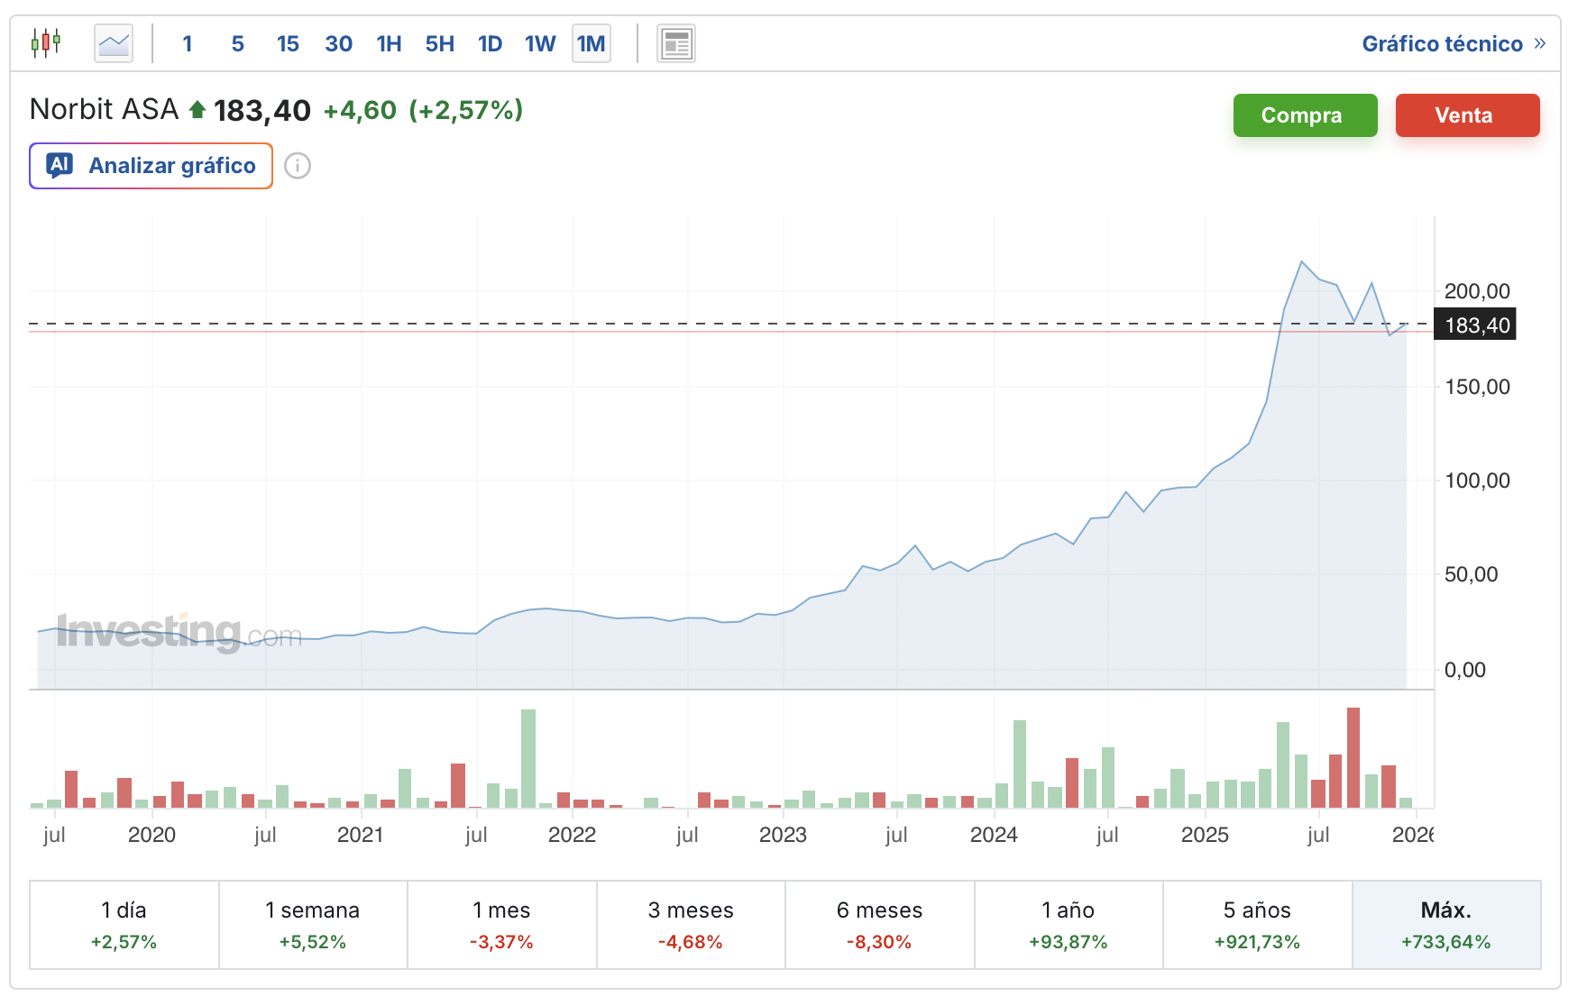Show the 5 años time range

[x=1257, y=925]
